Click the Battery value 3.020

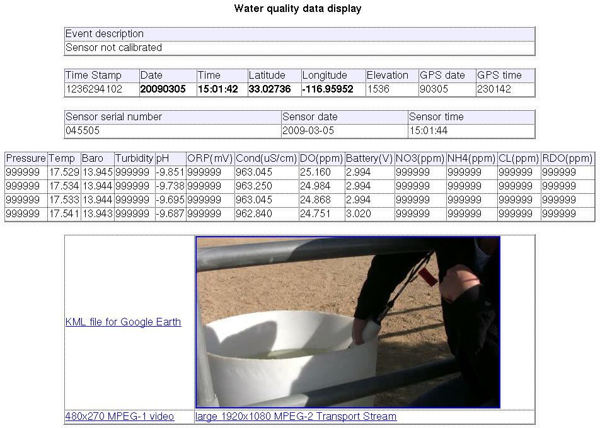[x=358, y=213]
